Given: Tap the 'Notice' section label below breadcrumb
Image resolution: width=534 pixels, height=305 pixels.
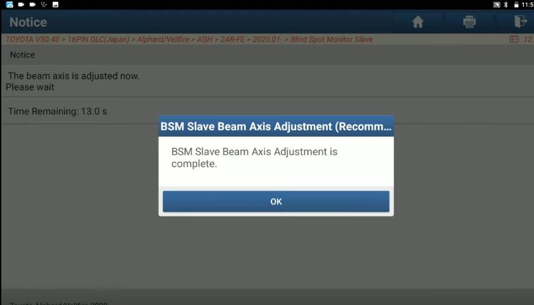Looking at the screenshot, I should (22, 54).
